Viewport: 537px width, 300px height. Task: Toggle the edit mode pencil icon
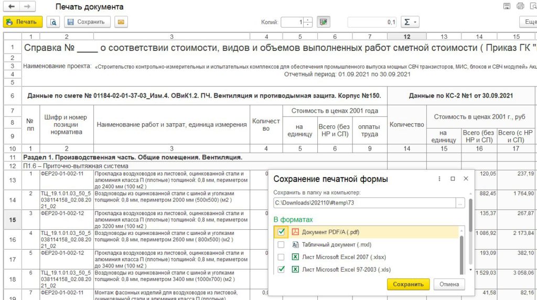[323, 22]
